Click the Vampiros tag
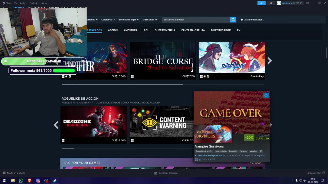This screenshot has width=328, height=184. click(253, 151)
